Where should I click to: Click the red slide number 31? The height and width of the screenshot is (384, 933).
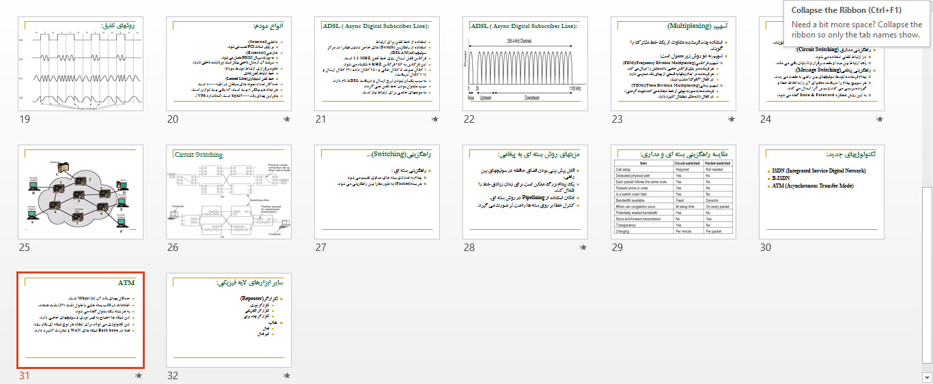pos(25,376)
